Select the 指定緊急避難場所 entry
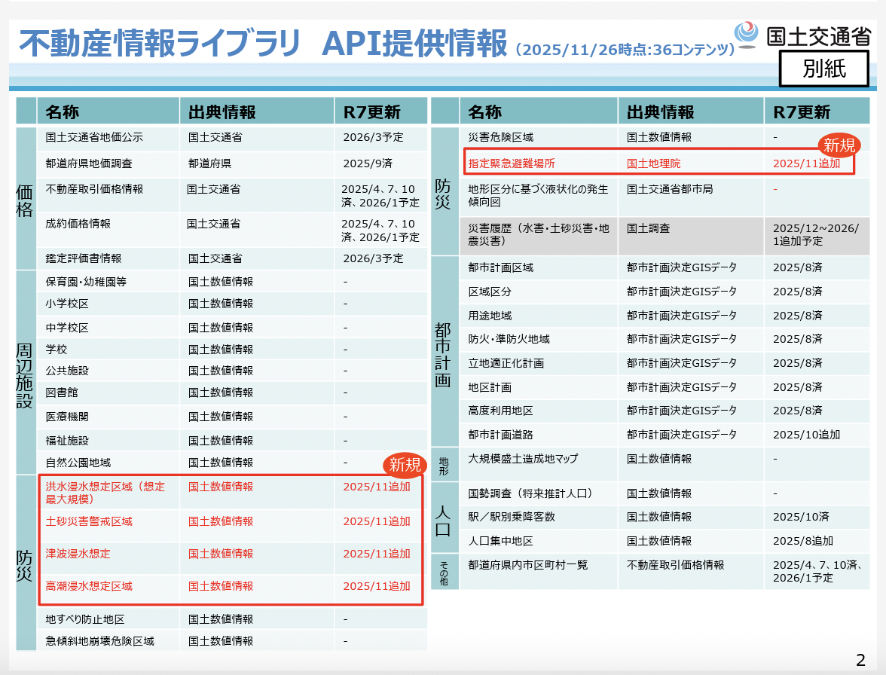This screenshot has width=886, height=675. (x=511, y=162)
